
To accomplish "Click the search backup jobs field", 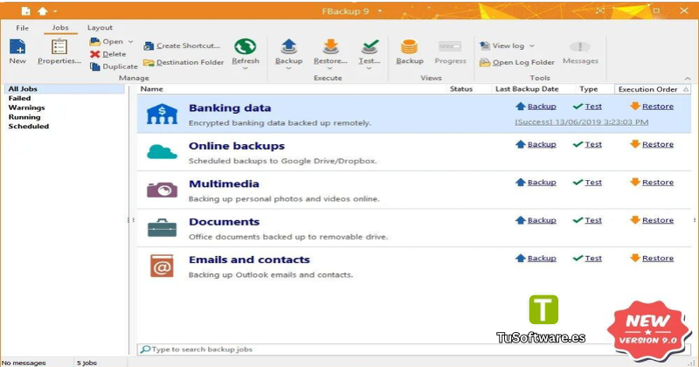I will click(414, 350).
